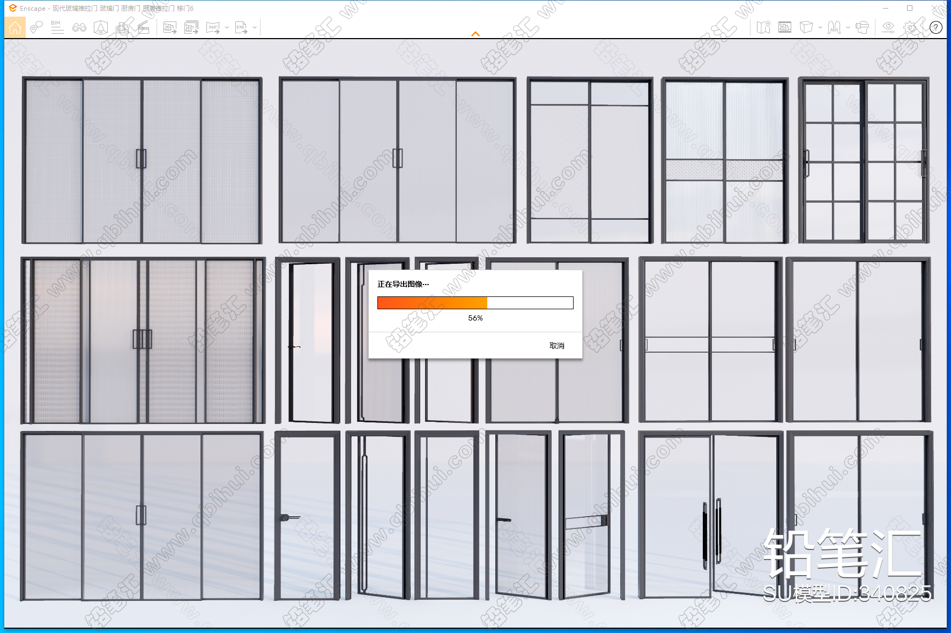
Task: Enable the VR headset mode
Action: (x=863, y=27)
